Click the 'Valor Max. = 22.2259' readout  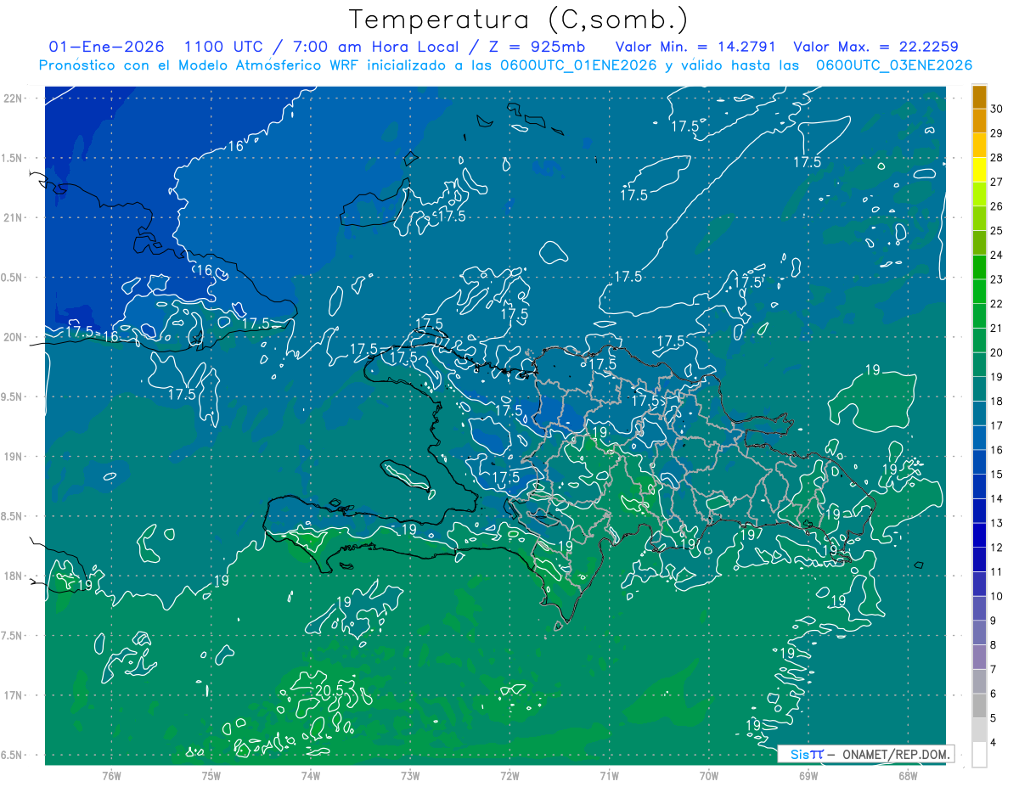pyautogui.click(x=875, y=47)
